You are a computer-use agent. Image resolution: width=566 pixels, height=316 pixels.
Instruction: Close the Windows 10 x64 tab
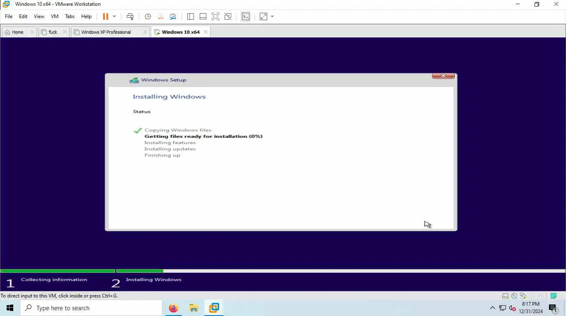pyautogui.click(x=206, y=32)
